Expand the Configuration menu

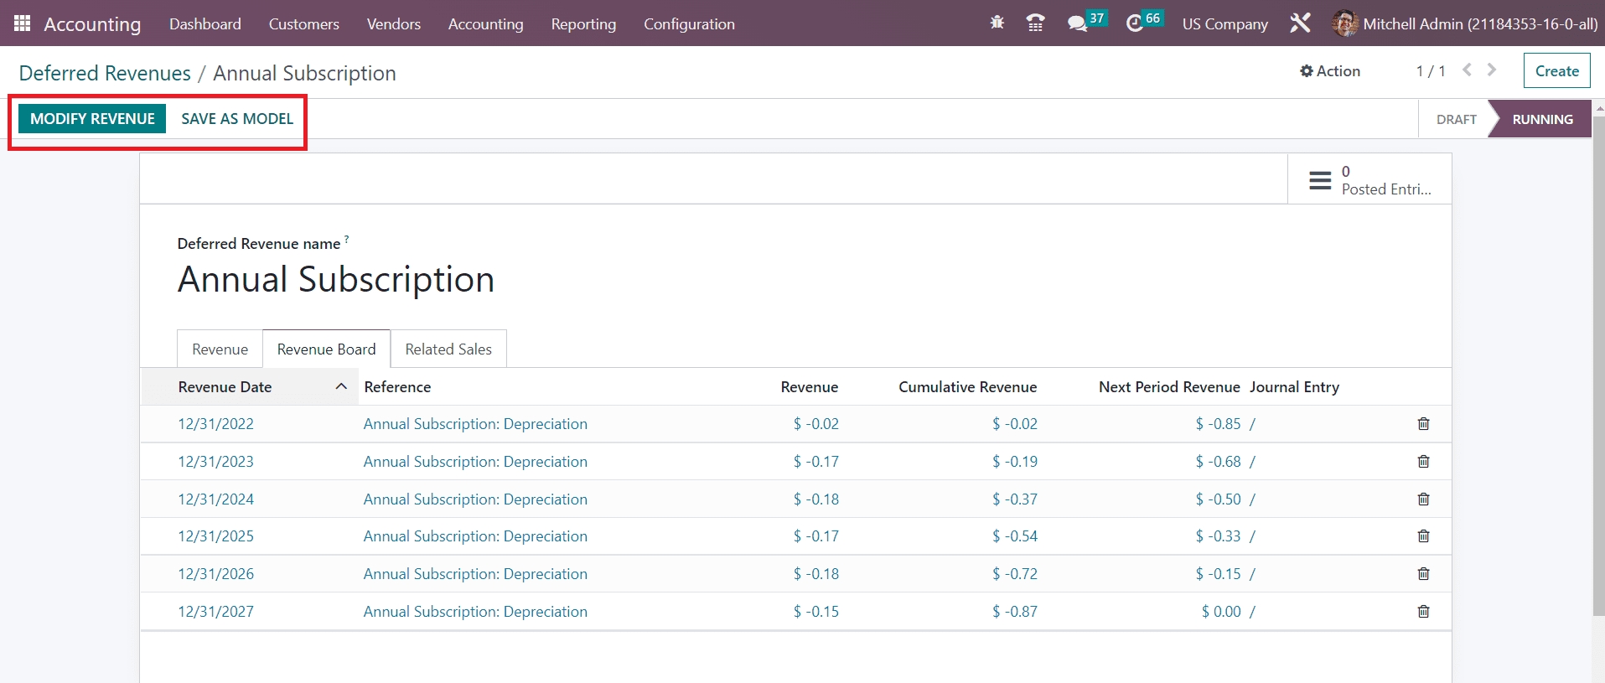tap(689, 24)
